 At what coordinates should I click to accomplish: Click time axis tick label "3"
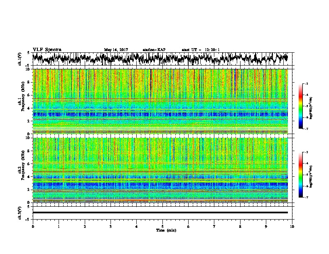click(110, 227)
